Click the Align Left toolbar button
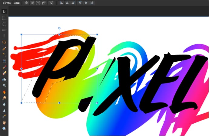The width and height of the screenshot is (209, 136). 61,3
